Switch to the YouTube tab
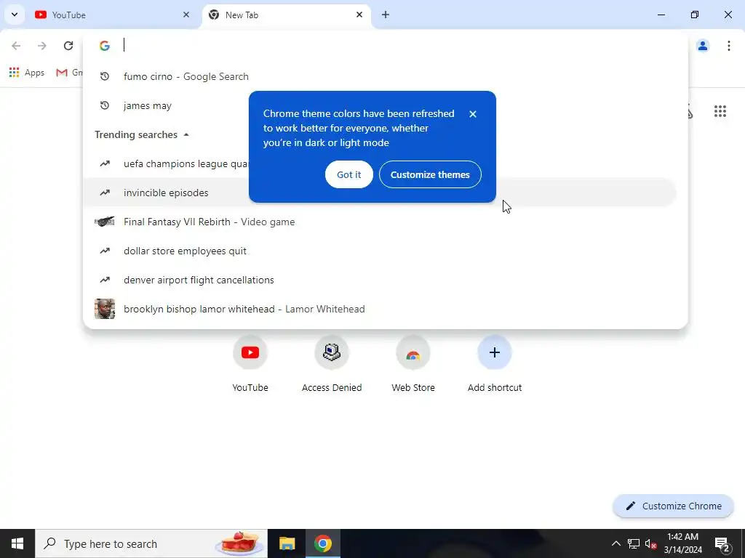745x558 pixels. pyautogui.click(x=113, y=15)
